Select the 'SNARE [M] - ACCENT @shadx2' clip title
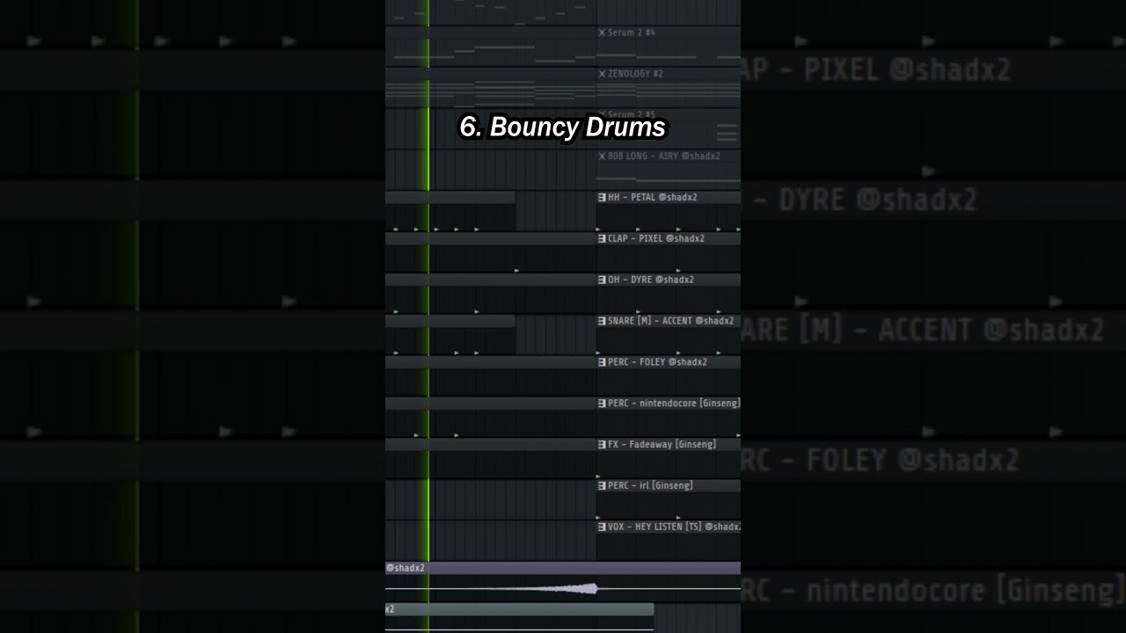The width and height of the screenshot is (1126, 633). (x=671, y=322)
